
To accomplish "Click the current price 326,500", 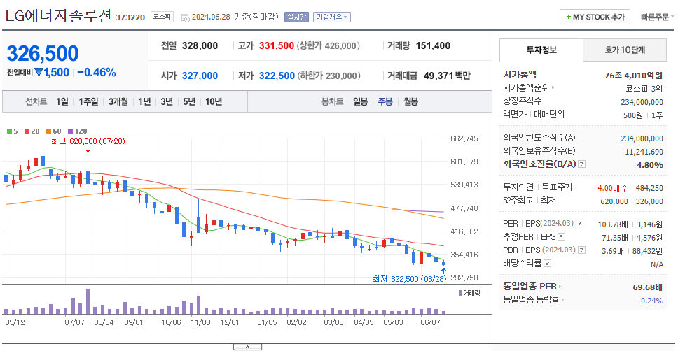I will click(x=43, y=54).
